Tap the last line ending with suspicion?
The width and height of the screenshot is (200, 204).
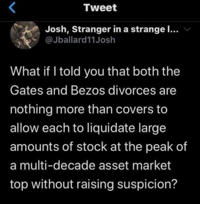[94, 184]
